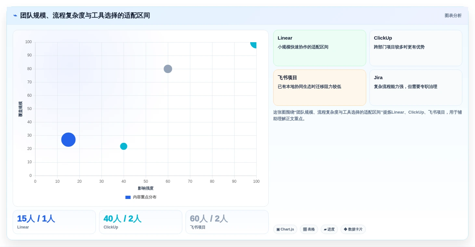Screen dimensions: 475x247
Task: Click the 60人 / 2人 飞书项目 stat card
Action: [227, 222]
